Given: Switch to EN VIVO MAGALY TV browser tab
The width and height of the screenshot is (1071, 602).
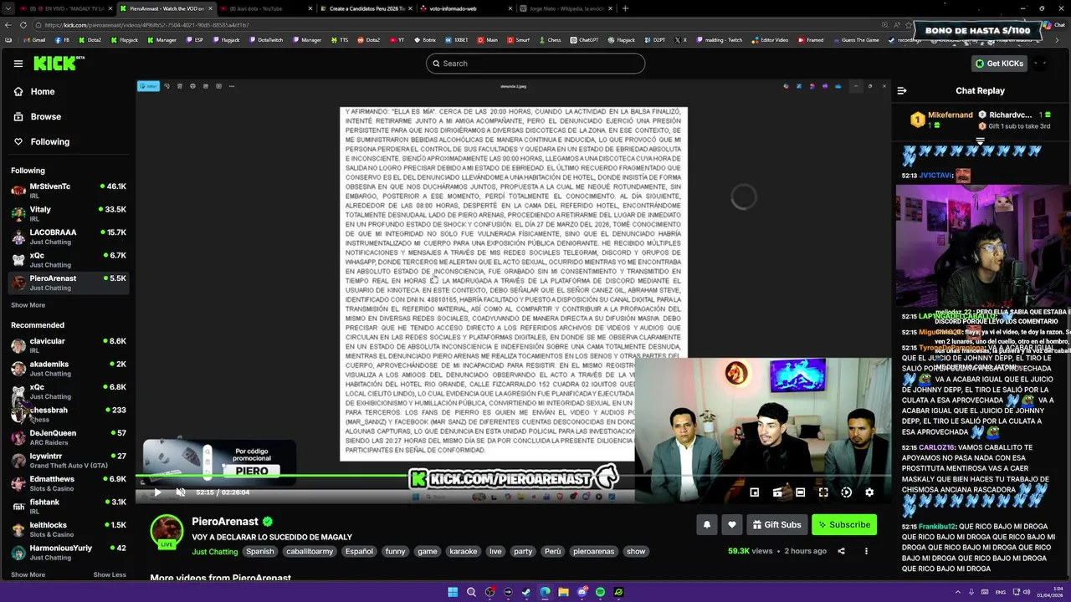Looking at the screenshot, I should click(x=67, y=8).
